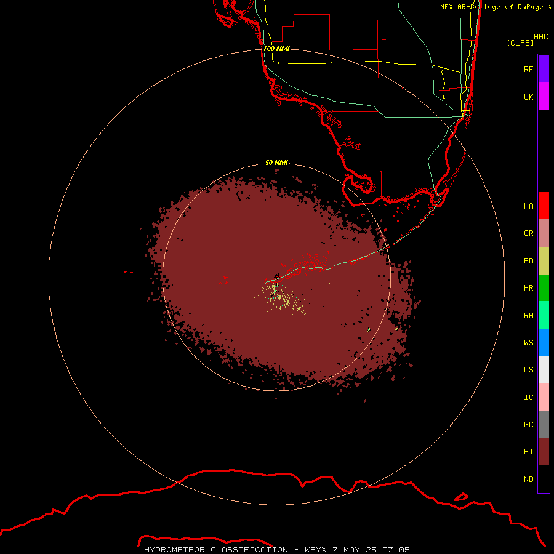Click the UK legend label
Viewport: 554px width, 554px height.
528,97
